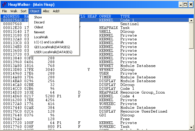Click the vertical scrollbar thumb
This screenshot has width=195, height=131.
(191, 36)
